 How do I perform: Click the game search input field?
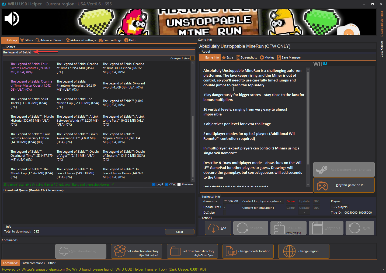pyautogui.click(x=99, y=52)
